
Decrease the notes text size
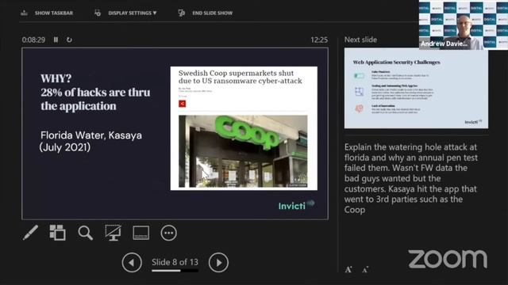(365, 269)
